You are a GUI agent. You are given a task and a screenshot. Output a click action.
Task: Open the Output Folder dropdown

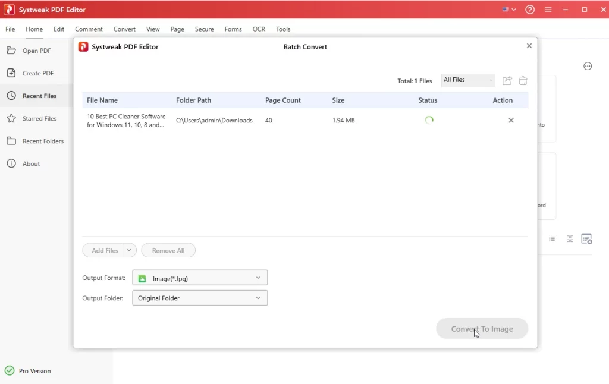pyautogui.click(x=200, y=298)
